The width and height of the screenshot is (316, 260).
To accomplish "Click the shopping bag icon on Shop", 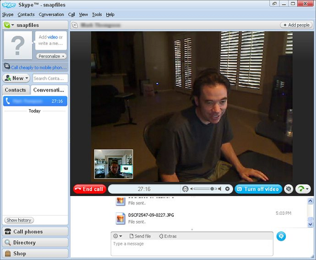I will point(8,253).
